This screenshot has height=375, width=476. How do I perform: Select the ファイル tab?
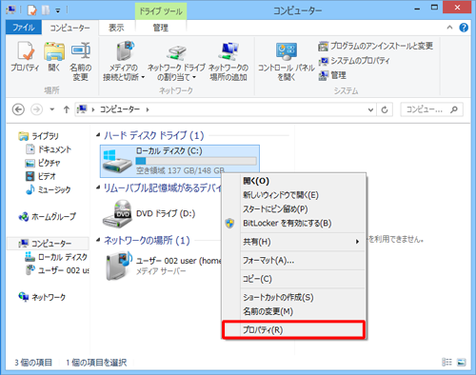[24, 28]
